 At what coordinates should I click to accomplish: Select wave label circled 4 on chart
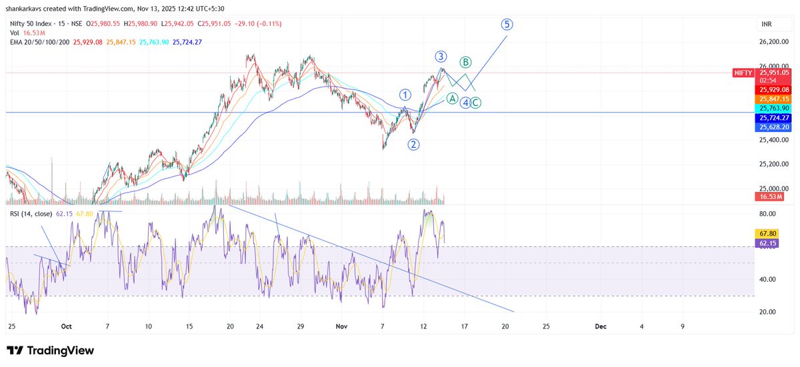466,103
